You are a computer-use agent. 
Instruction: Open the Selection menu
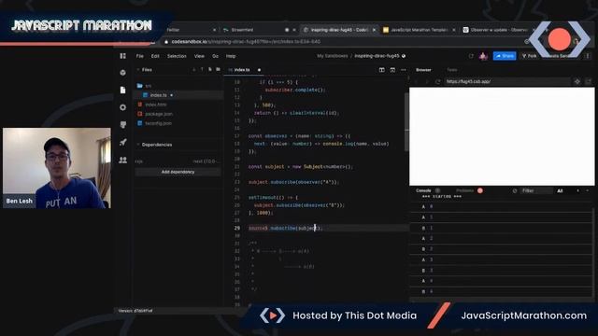177,56
